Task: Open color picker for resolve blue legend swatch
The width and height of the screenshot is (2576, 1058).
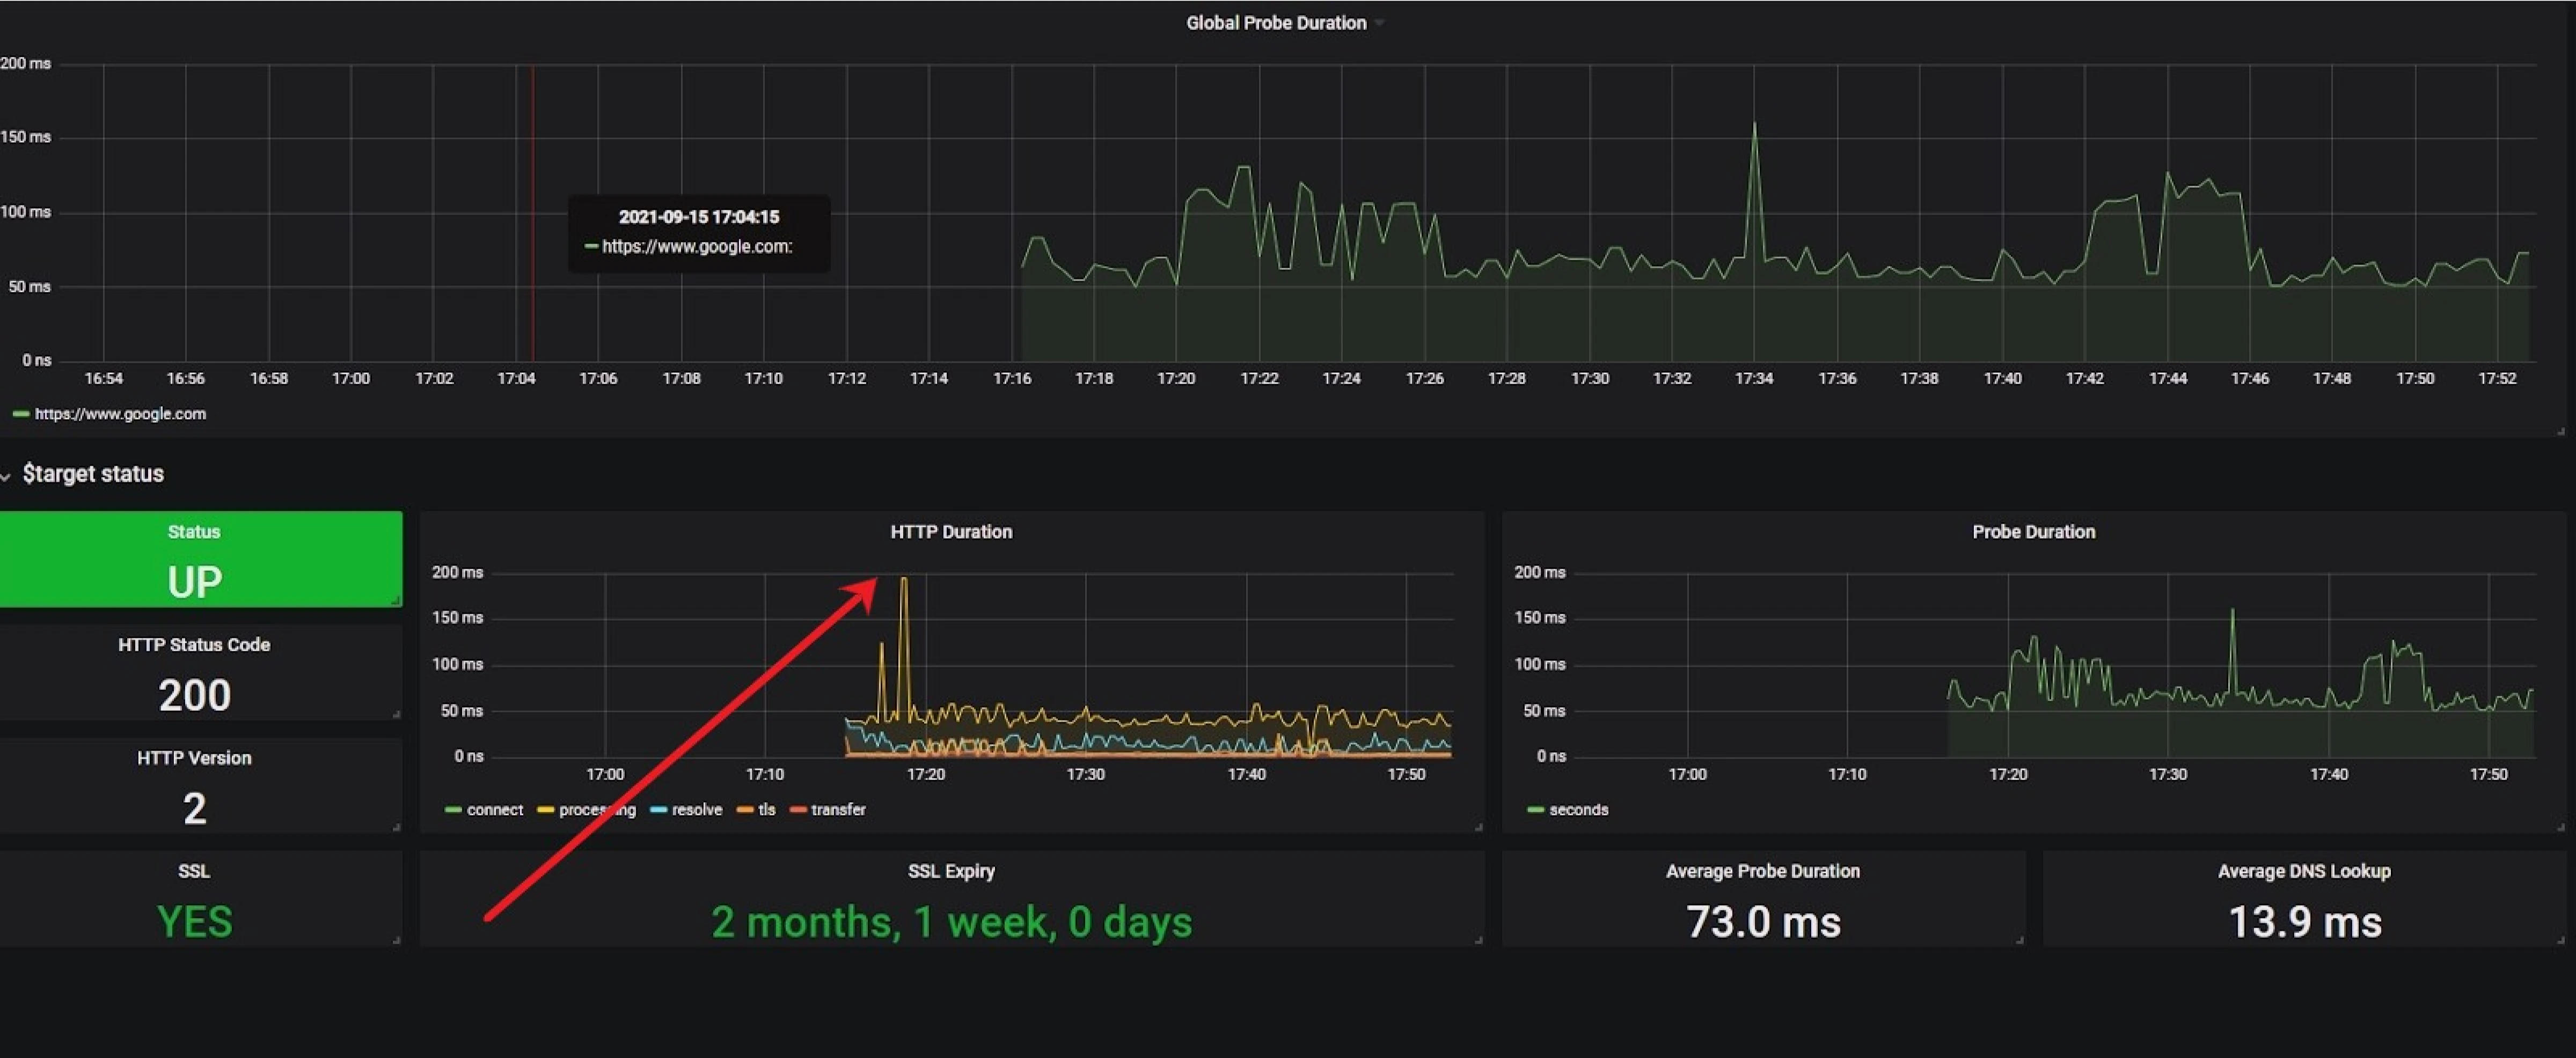Action: coord(658,810)
